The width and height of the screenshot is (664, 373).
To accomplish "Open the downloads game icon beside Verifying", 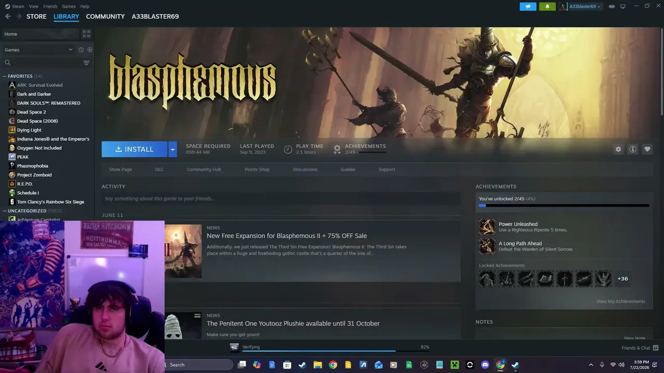I will (x=234, y=347).
